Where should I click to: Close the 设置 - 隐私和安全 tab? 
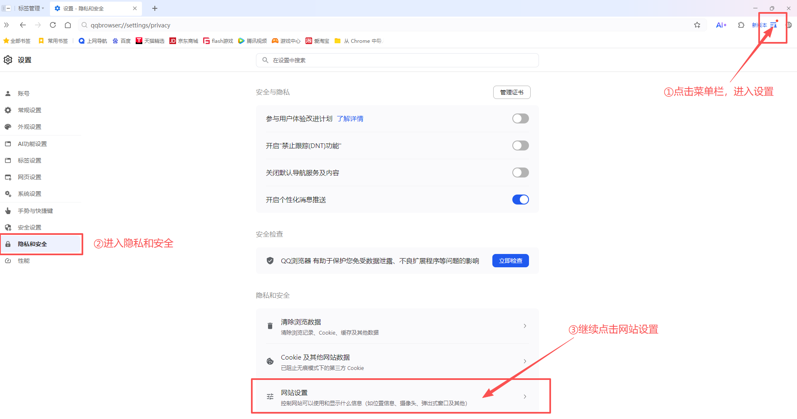click(135, 8)
